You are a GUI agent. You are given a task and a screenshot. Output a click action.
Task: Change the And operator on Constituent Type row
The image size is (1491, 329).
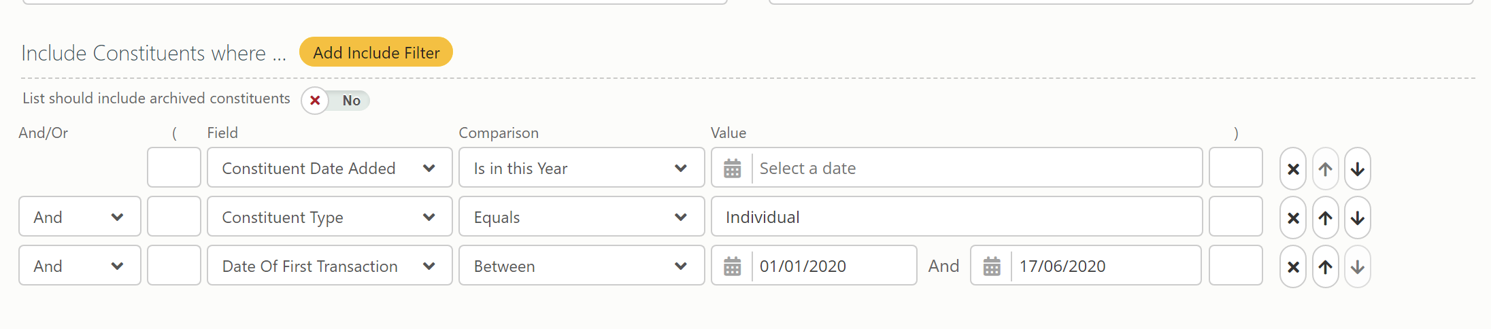80,217
